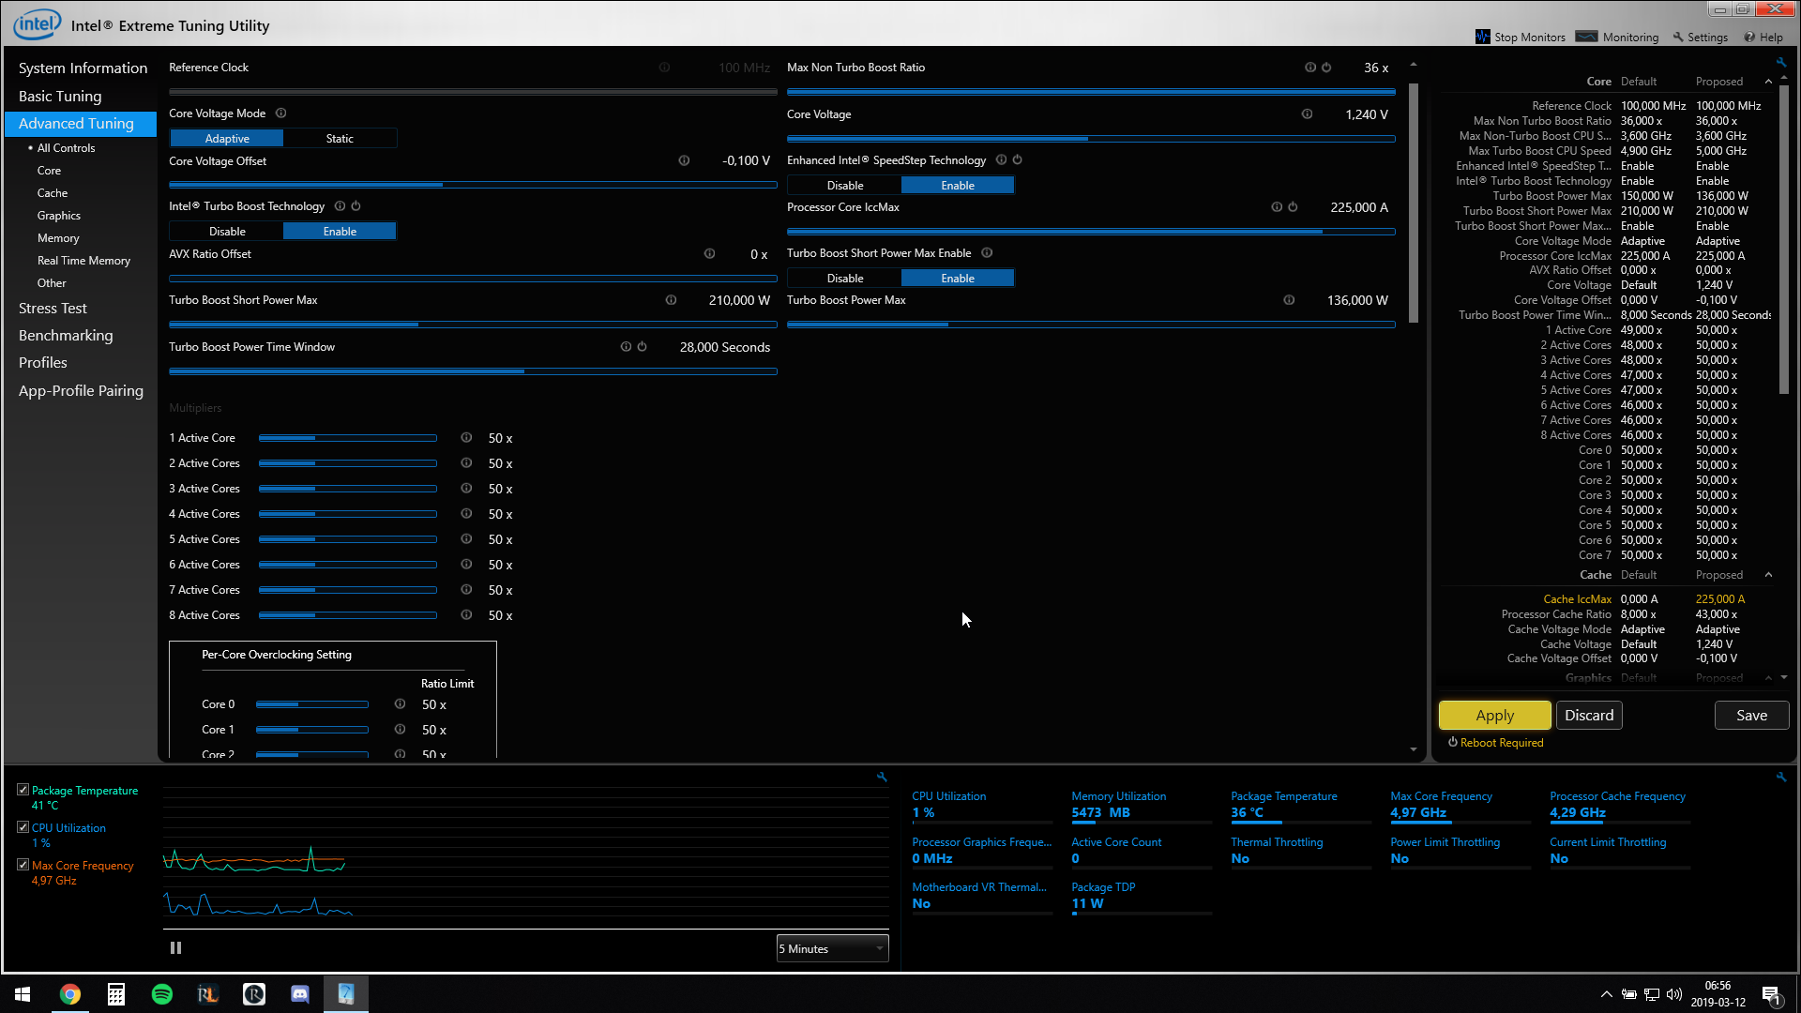Collapse the Cache section in the proposed panel

[x=1768, y=575]
